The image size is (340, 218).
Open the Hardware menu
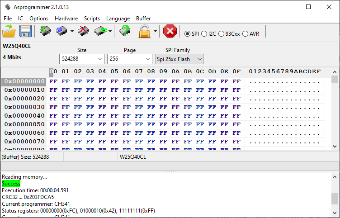tap(66, 19)
